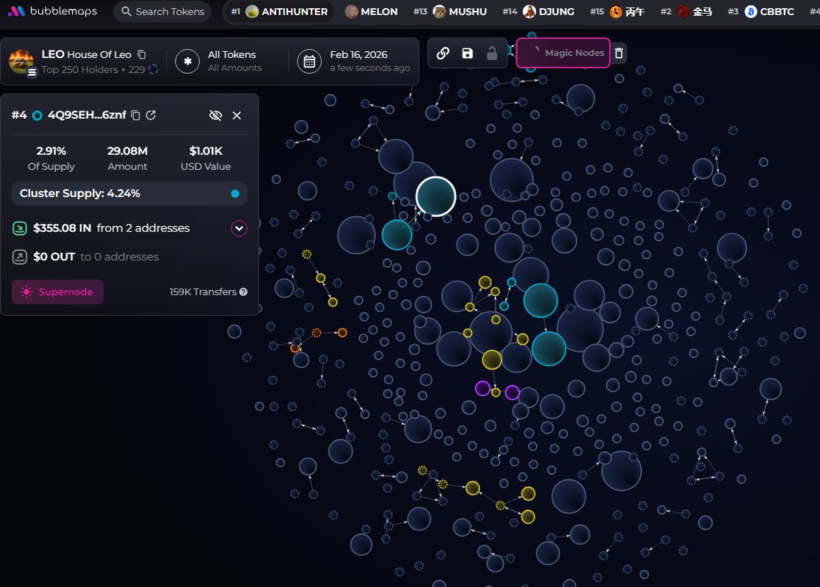This screenshot has width=820, height=587.
Task: Click the LEO House Of Leo token avatar
Action: pos(21,61)
